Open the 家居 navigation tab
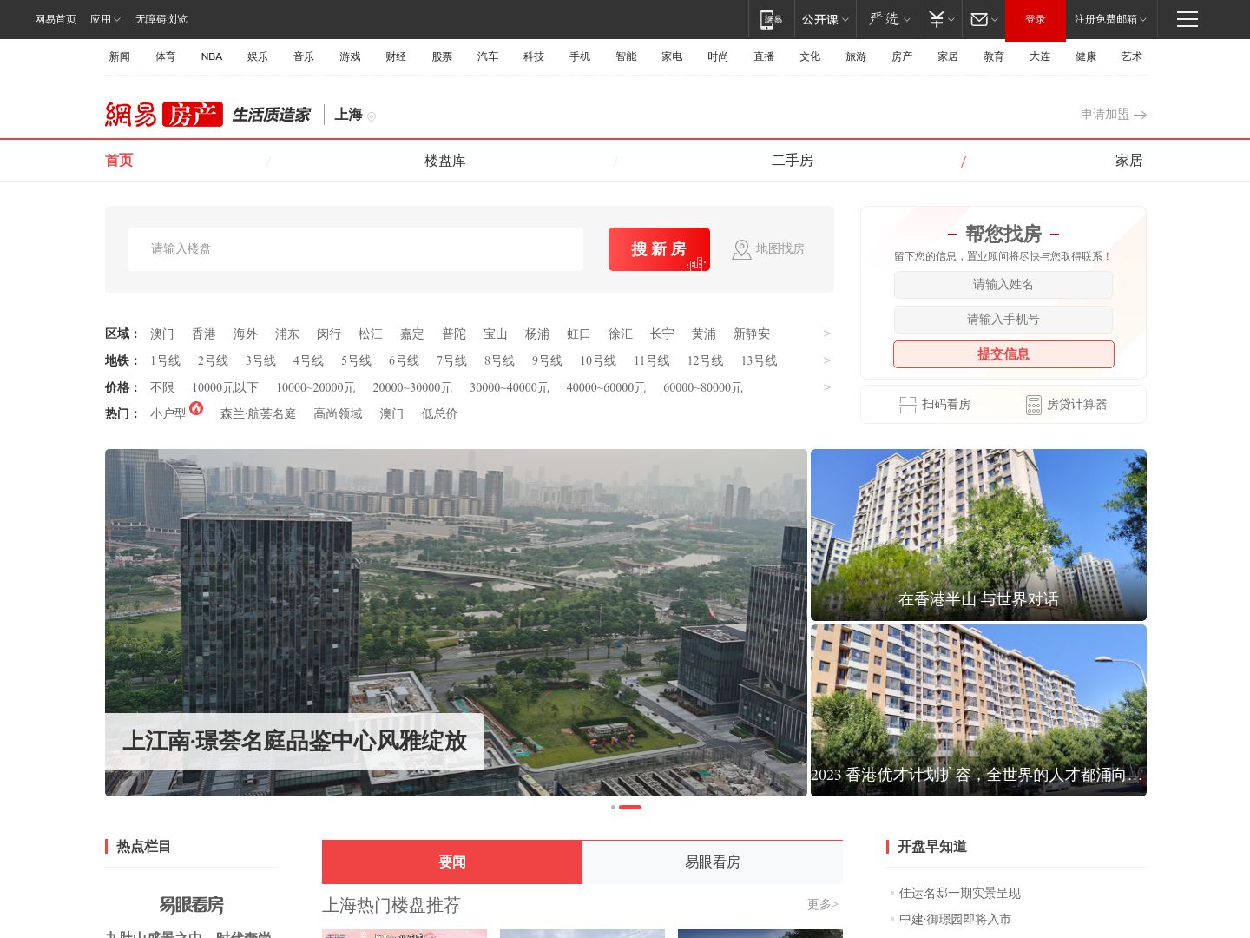Viewport: 1250px width, 938px height. coord(1128,161)
